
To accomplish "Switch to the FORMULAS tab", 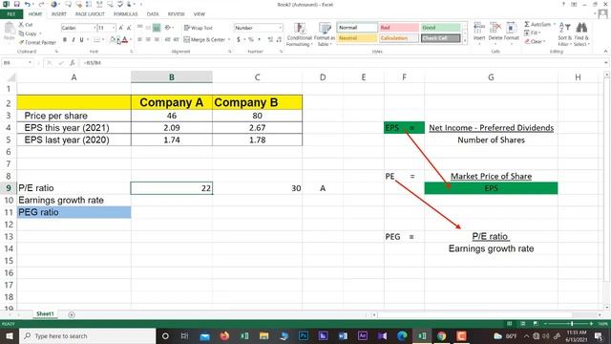I will [x=125, y=14].
